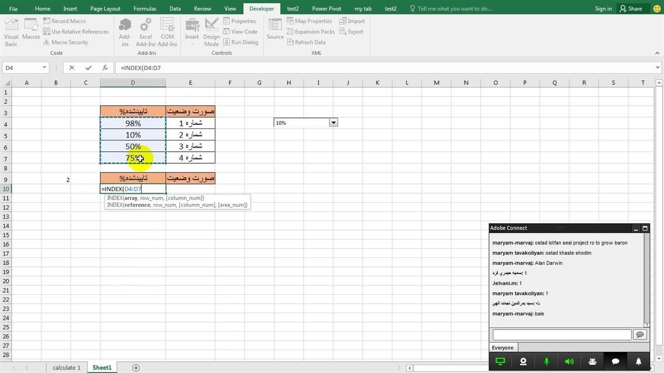Open the Excel Add-ins dialog

146,32
